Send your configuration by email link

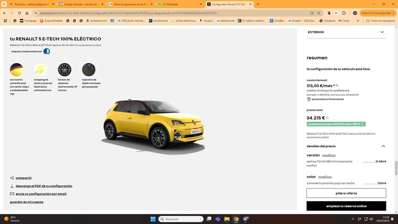[41, 194]
